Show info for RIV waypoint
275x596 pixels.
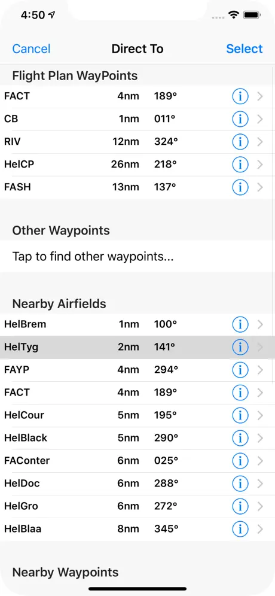pos(240,142)
